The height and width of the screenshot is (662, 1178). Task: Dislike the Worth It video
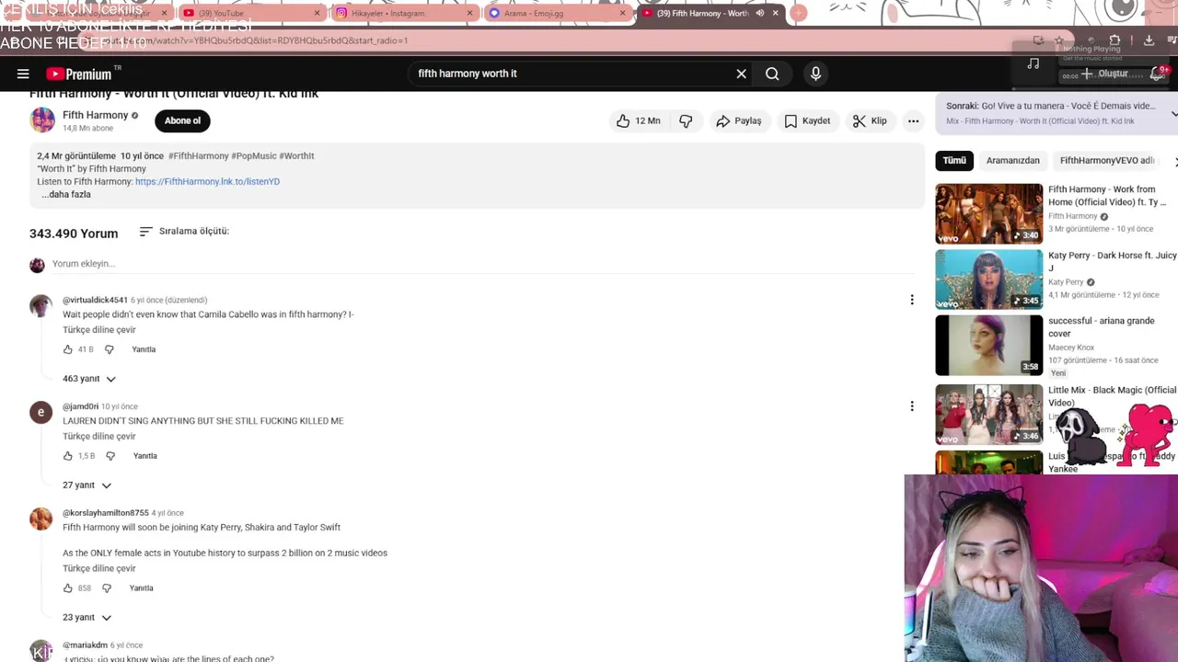[686, 120]
